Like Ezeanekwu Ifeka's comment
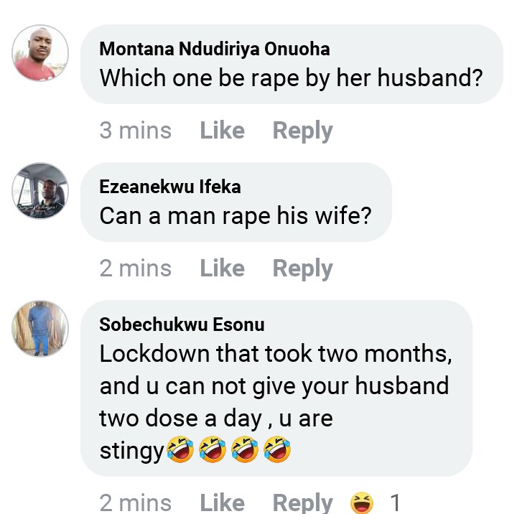This screenshot has width=517, height=514. pyautogui.click(x=222, y=268)
